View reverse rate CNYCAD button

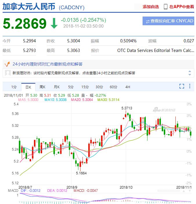(168, 21)
